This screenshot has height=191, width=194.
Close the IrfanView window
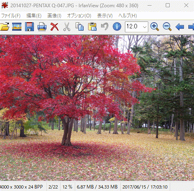tap(186, 5)
